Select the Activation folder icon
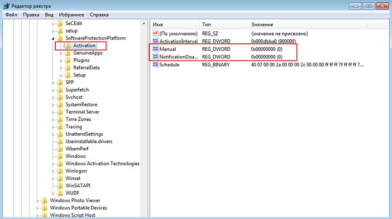 pyautogui.click(x=68, y=46)
